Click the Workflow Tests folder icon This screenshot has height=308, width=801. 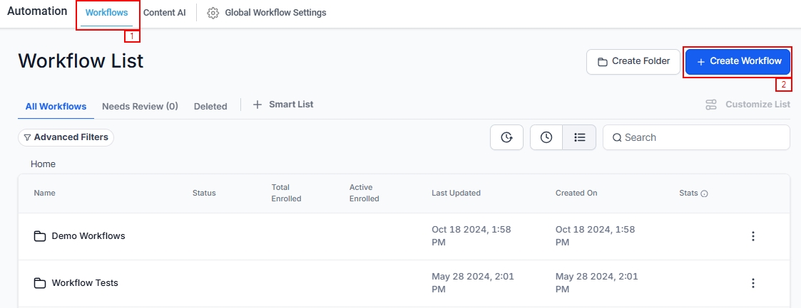point(40,283)
